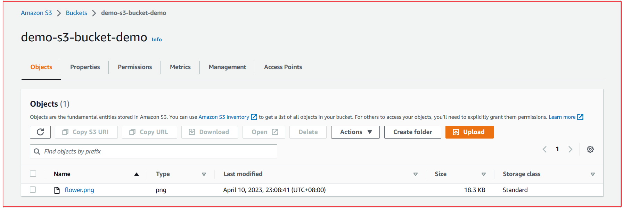Screen dimensions: 623x208
Task: Click the flower.png file icon
Action: pyautogui.click(x=57, y=190)
